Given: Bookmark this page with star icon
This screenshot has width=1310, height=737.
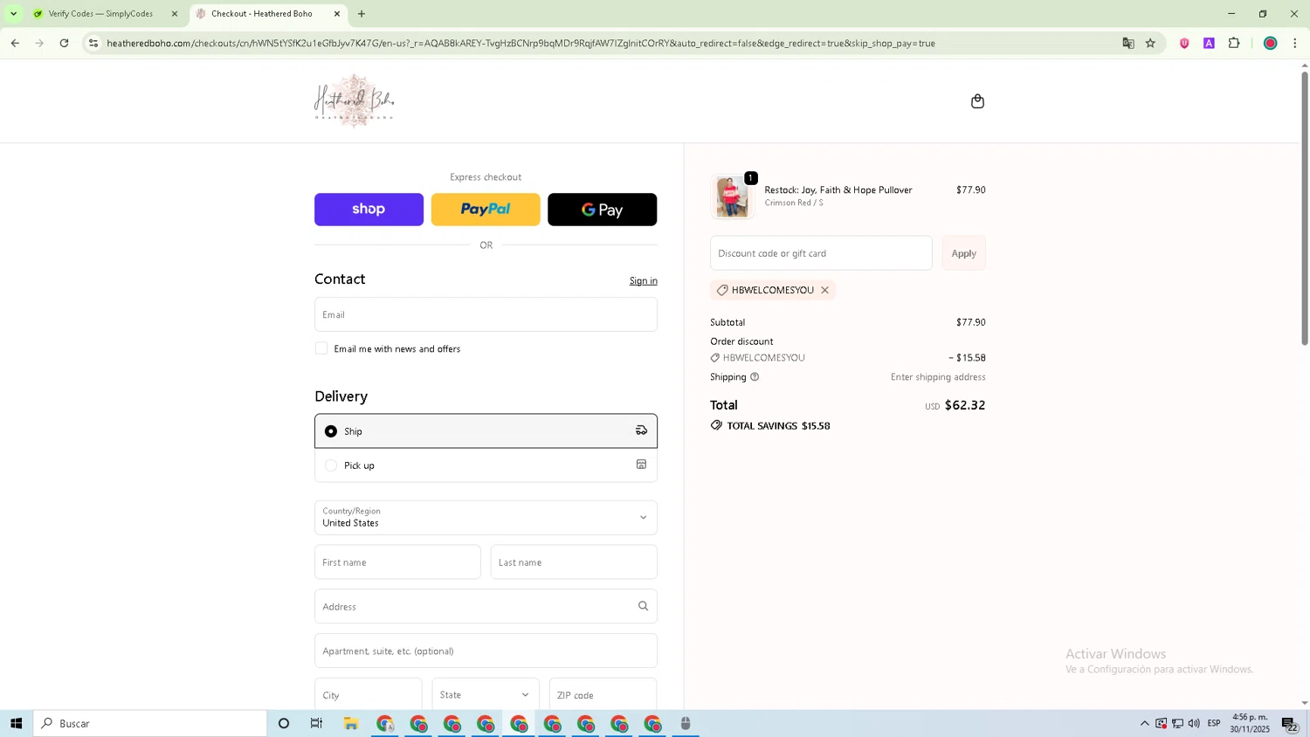Looking at the screenshot, I should [1150, 43].
